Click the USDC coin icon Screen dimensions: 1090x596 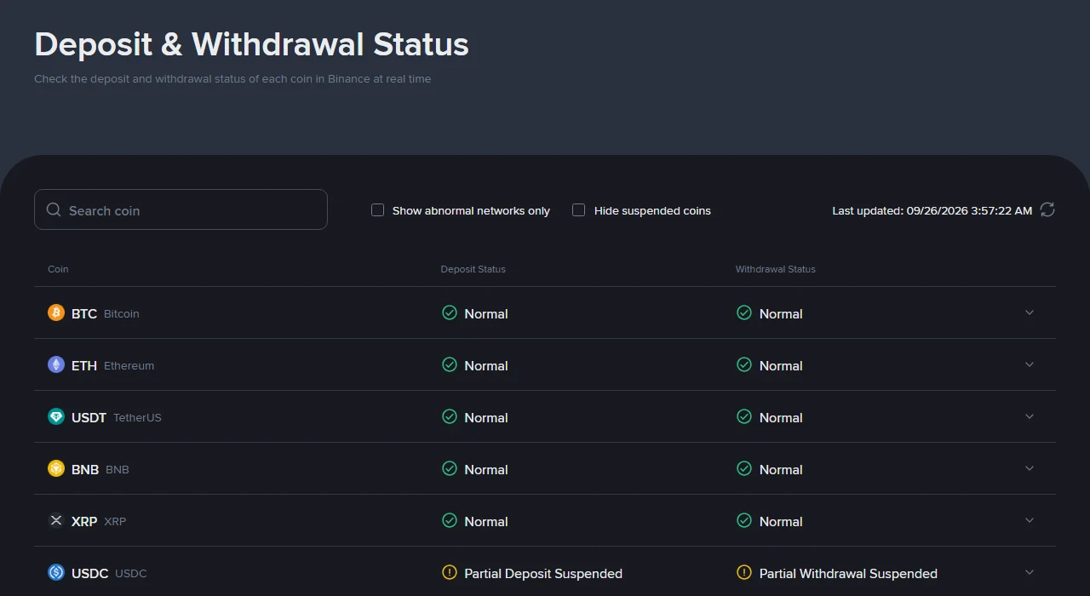[56, 572]
